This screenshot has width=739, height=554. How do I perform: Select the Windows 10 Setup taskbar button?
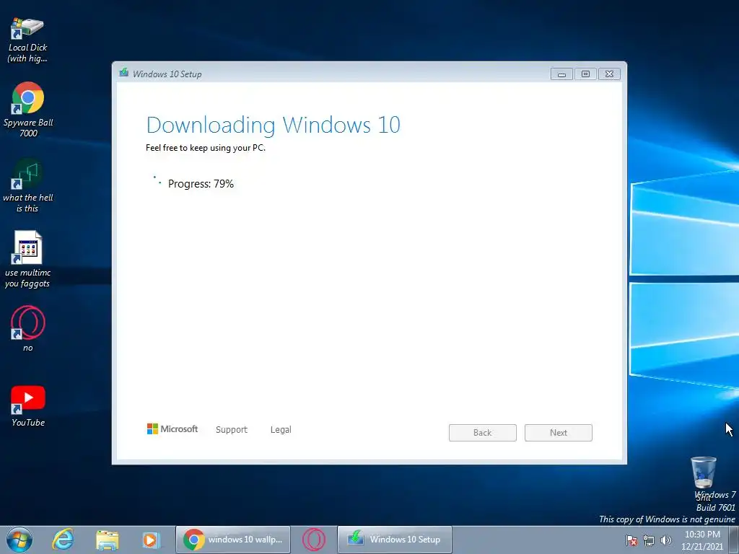[395, 540]
